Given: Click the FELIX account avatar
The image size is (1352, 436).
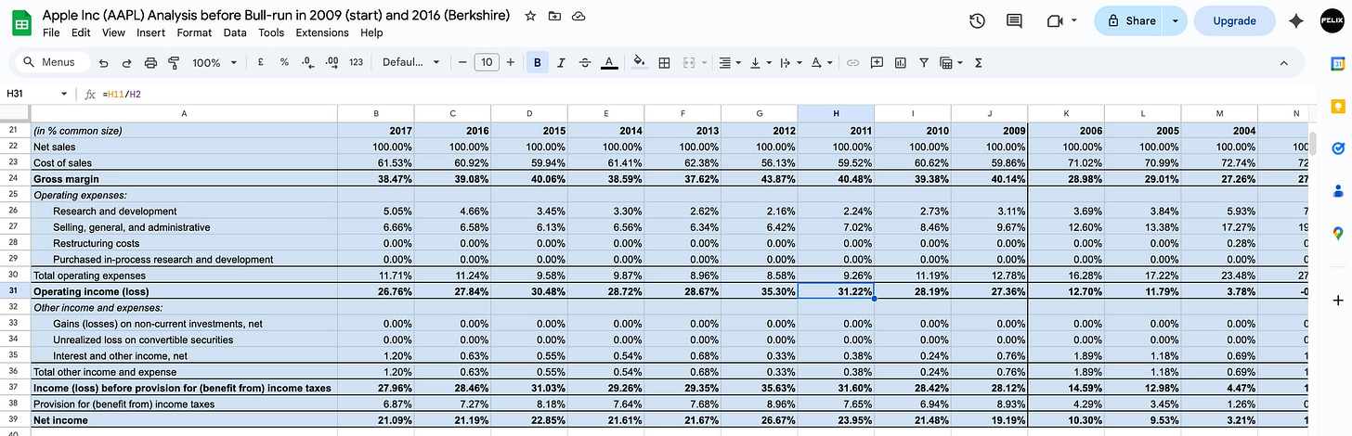Looking at the screenshot, I should [x=1332, y=22].
